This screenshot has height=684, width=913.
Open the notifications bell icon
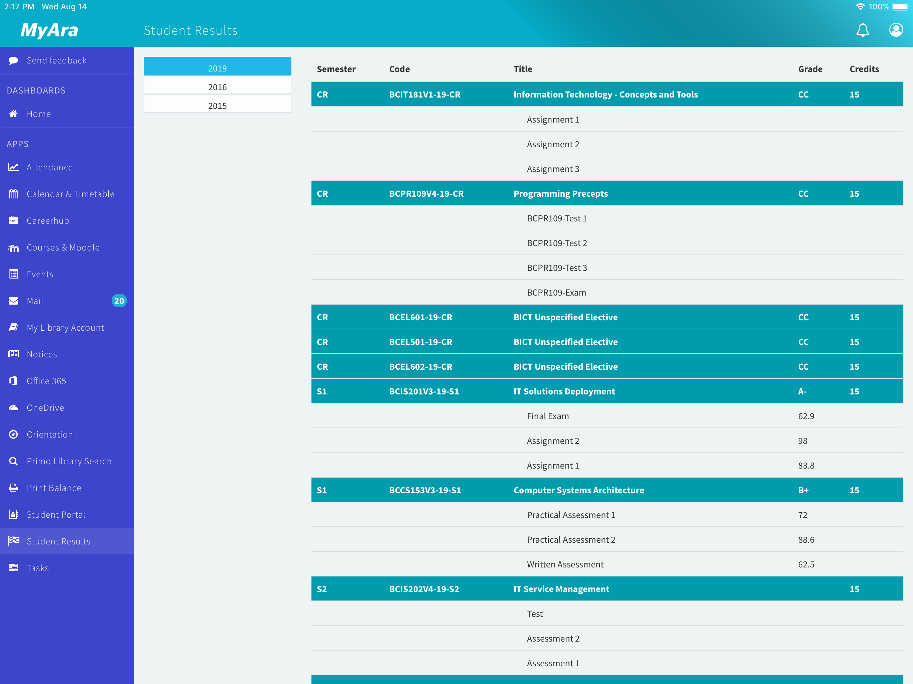coord(862,30)
